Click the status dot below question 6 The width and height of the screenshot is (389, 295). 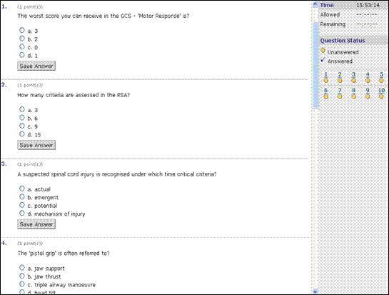(326, 96)
